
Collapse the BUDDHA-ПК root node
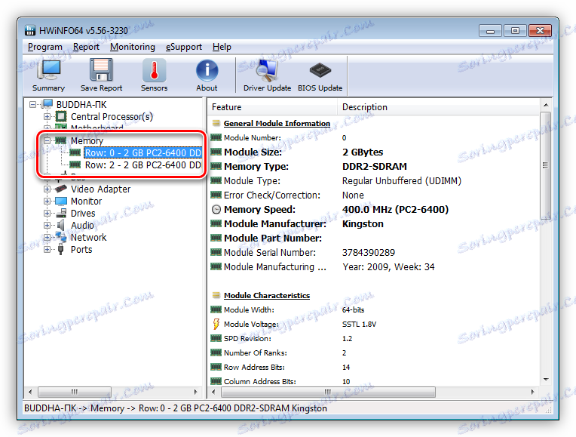[32, 104]
